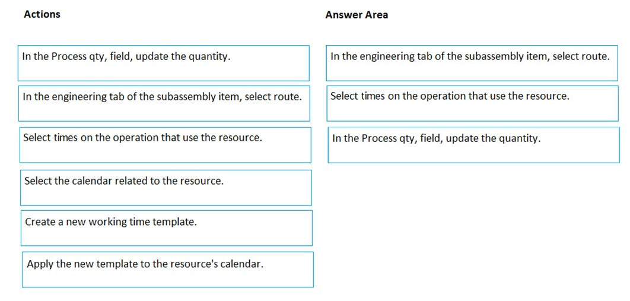Select 'update the quantity' box in Actions list
This screenshot has height=301, width=630.
click(x=163, y=63)
